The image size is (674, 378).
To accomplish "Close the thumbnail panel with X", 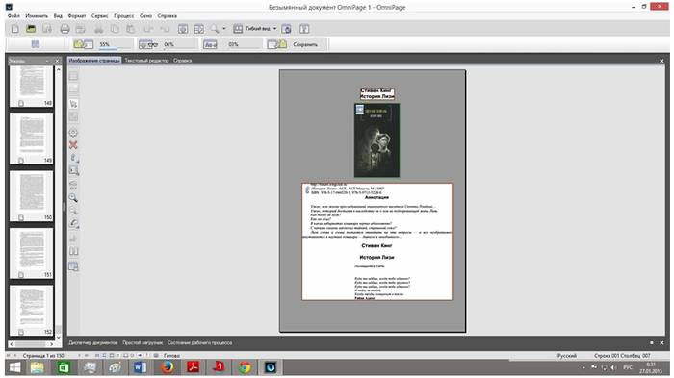I will pyautogui.click(x=57, y=61).
